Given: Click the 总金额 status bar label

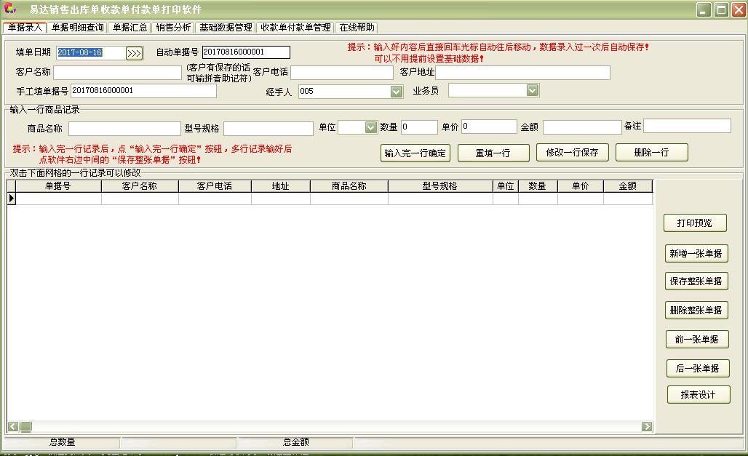Looking at the screenshot, I should click(295, 442).
